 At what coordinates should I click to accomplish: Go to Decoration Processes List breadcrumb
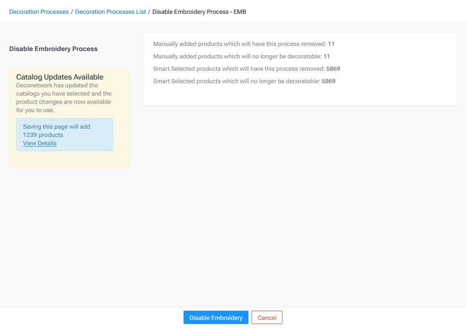(x=110, y=12)
